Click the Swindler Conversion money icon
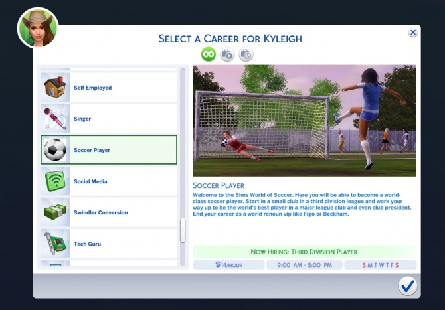 (54, 212)
